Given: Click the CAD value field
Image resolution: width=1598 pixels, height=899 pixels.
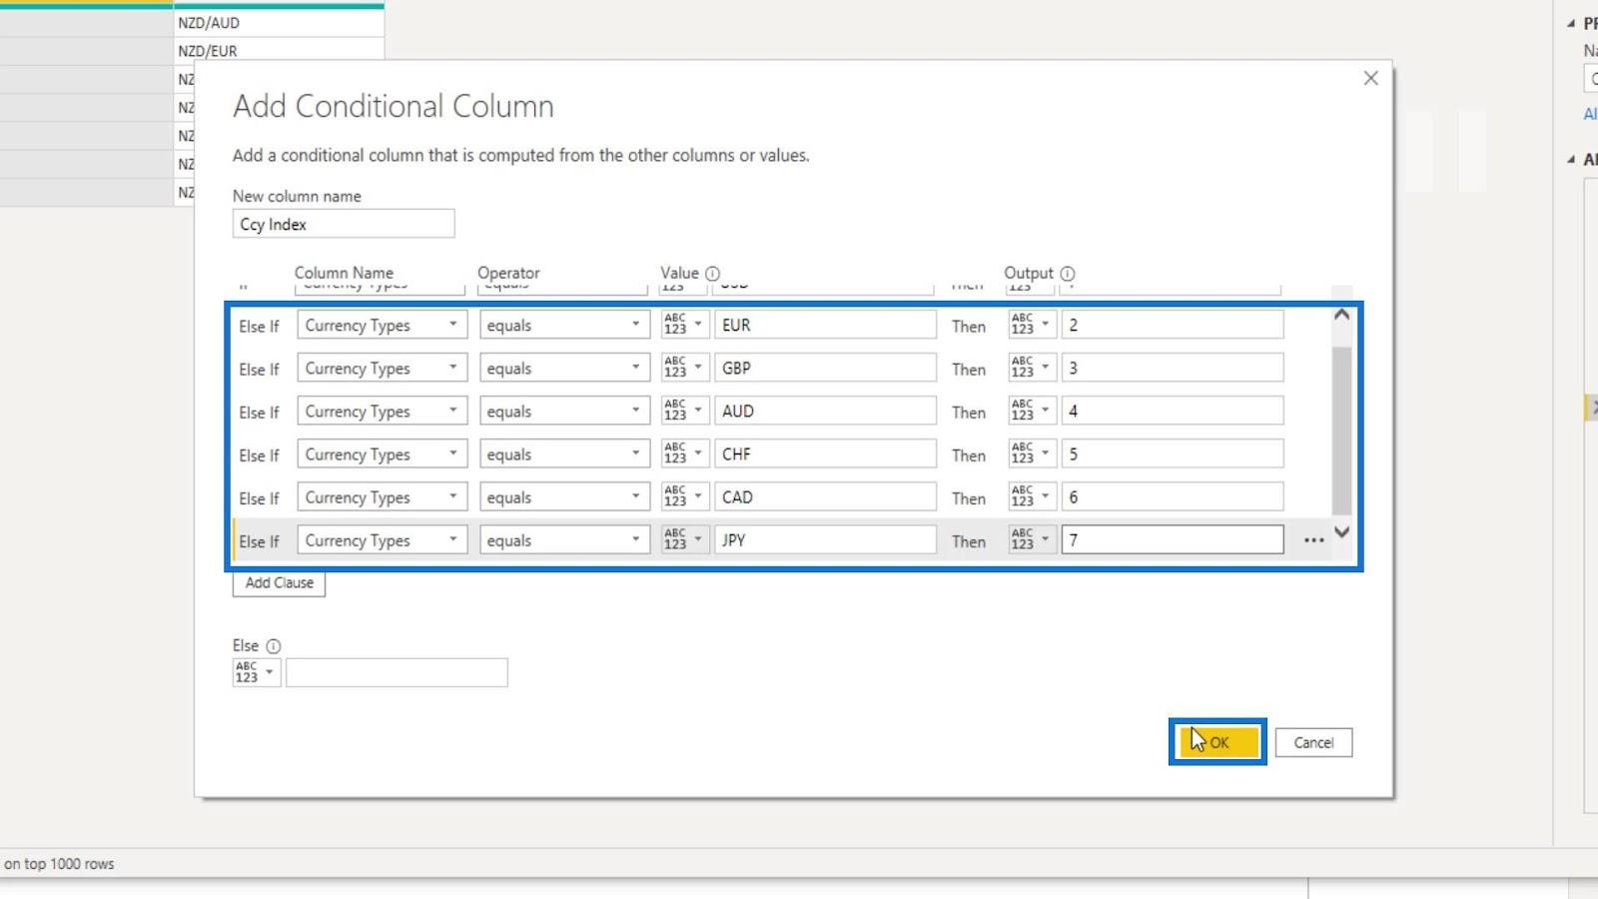Looking at the screenshot, I should coord(825,496).
